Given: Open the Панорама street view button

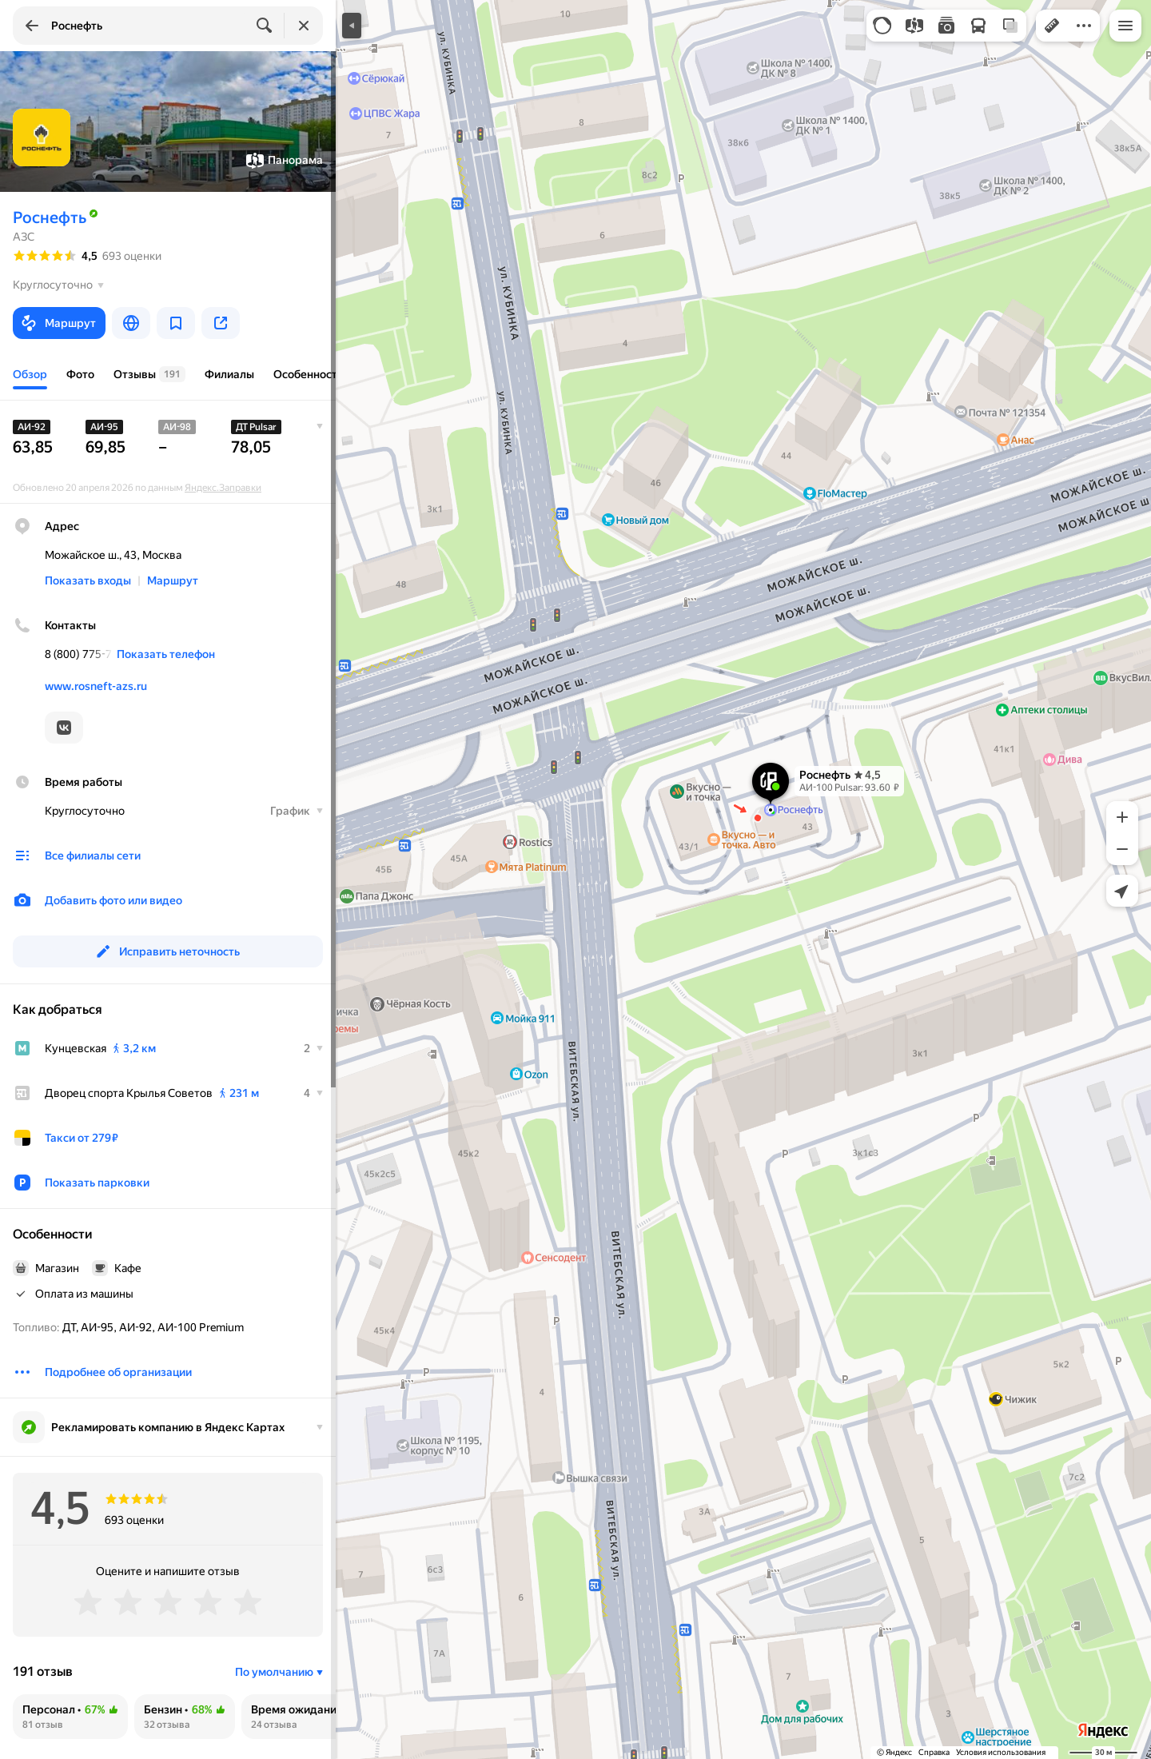Looking at the screenshot, I should point(285,160).
